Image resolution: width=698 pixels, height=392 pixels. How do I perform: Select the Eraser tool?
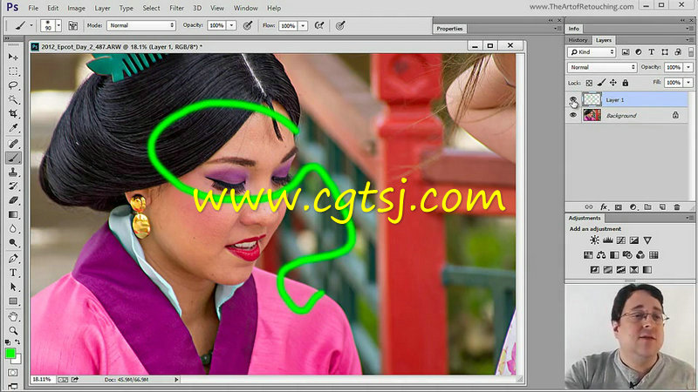(x=13, y=200)
